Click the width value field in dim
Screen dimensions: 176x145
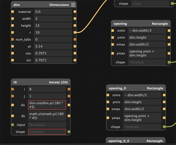pyautogui.click(x=53, y=19)
